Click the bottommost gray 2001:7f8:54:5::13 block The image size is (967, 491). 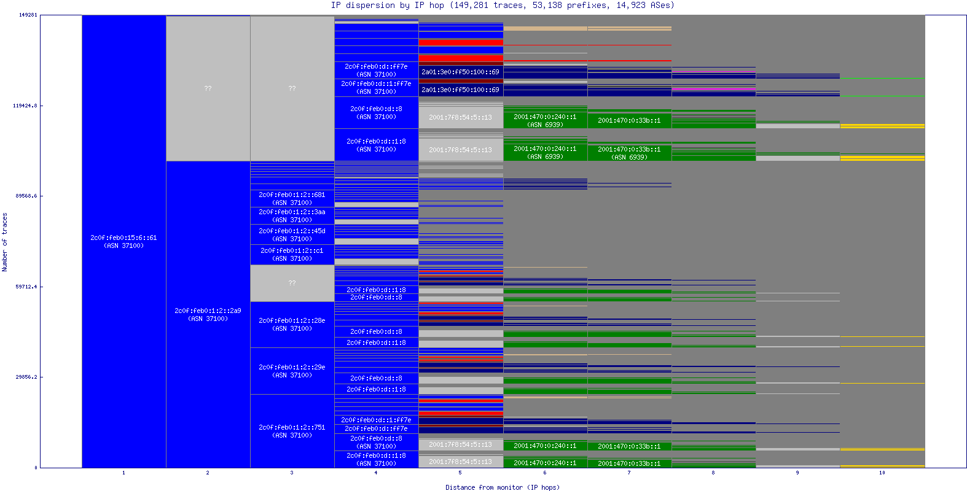(x=461, y=462)
